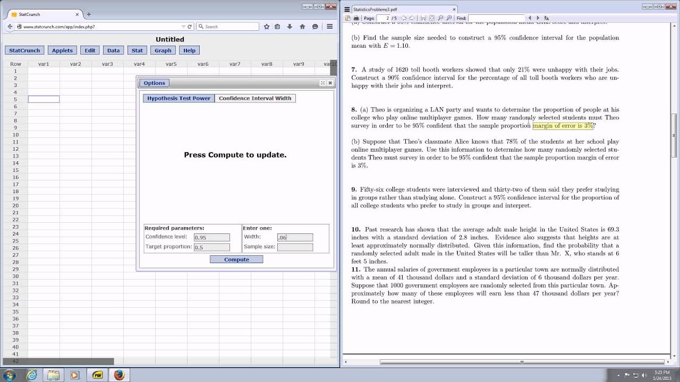The height and width of the screenshot is (382, 680).
Task: Toggle match case in PDF find
Action: click(x=546, y=18)
